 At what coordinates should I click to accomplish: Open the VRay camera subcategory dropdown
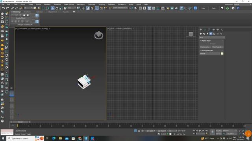pos(212,38)
